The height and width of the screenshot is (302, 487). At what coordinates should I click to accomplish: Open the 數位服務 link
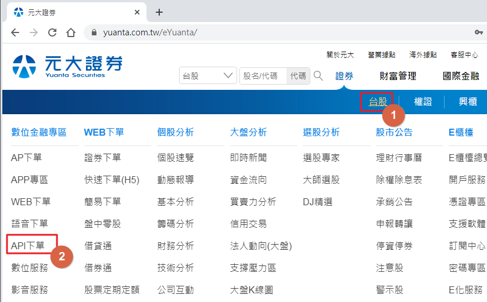coord(30,268)
